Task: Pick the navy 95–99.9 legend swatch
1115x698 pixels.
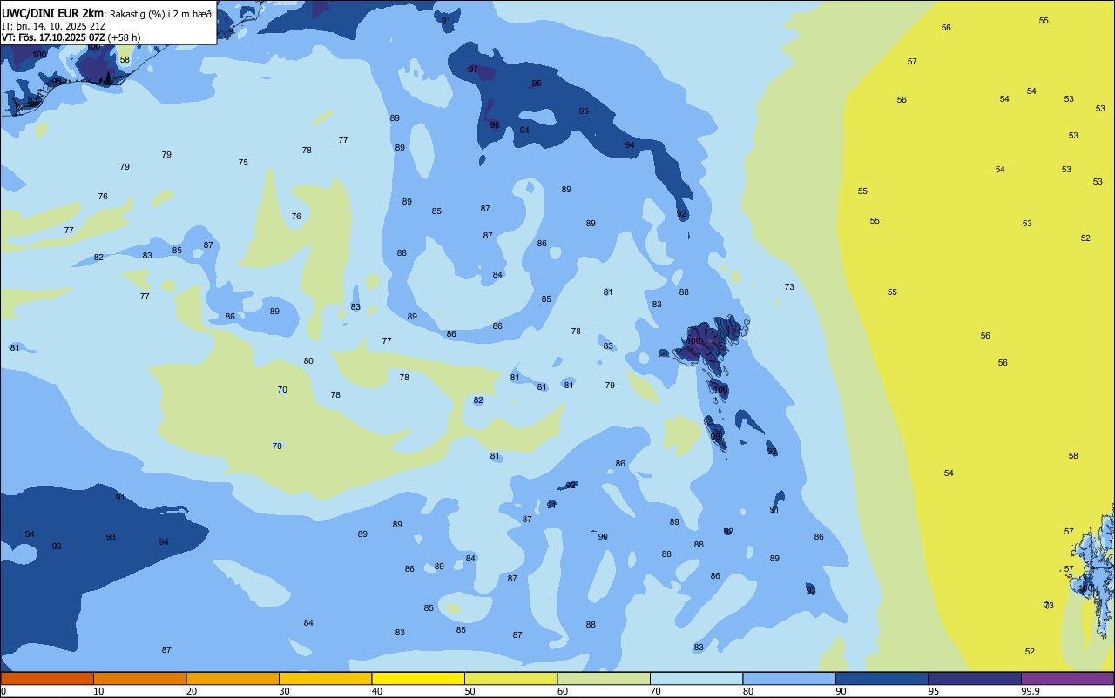Action: click(x=975, y=678)
